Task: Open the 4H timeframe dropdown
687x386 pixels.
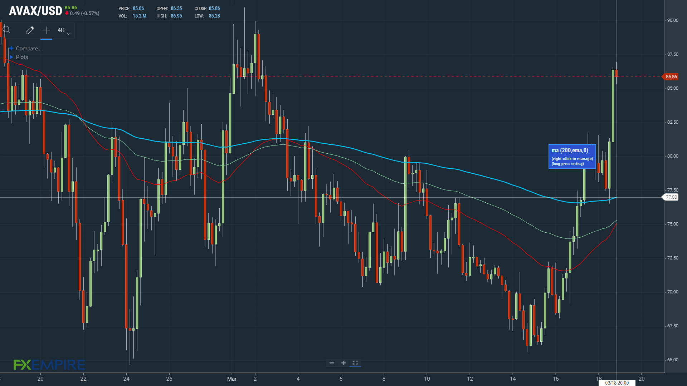Action: point(64,30)
